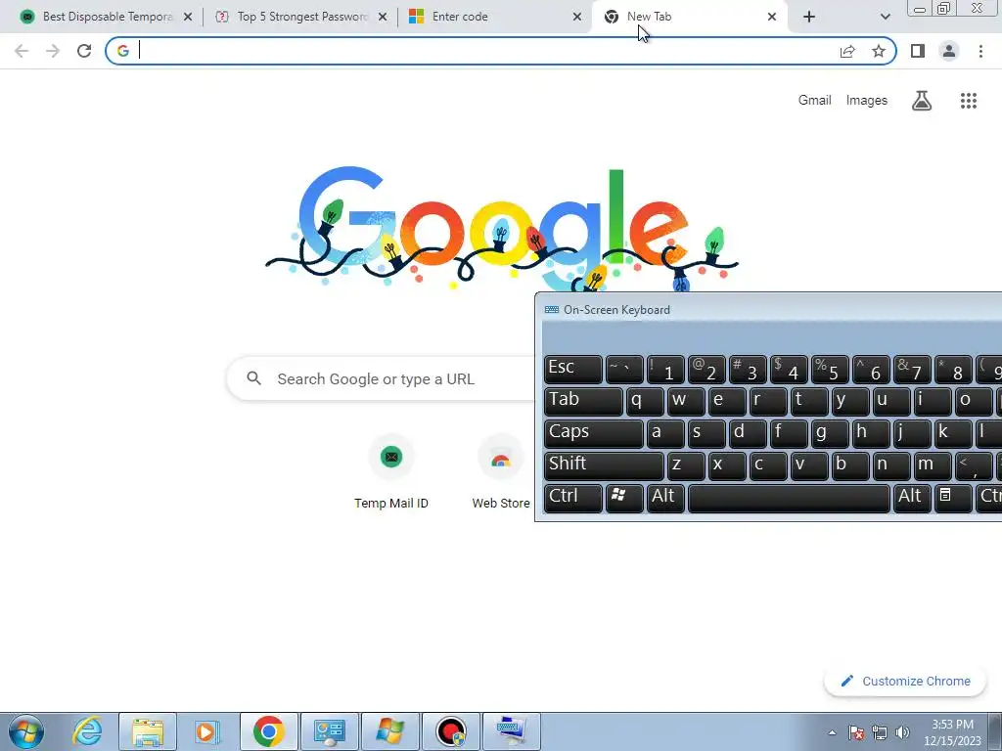Click the a key on On-Screen Keyboard
The width and height of the screenshot is (1002, 751).
coord(664,433)
